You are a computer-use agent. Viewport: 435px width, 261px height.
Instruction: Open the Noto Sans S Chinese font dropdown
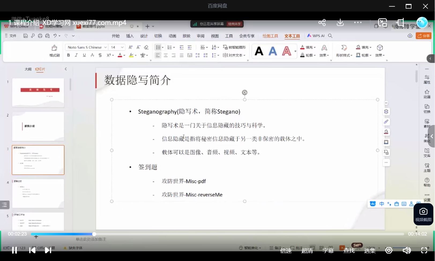(105, 47)
